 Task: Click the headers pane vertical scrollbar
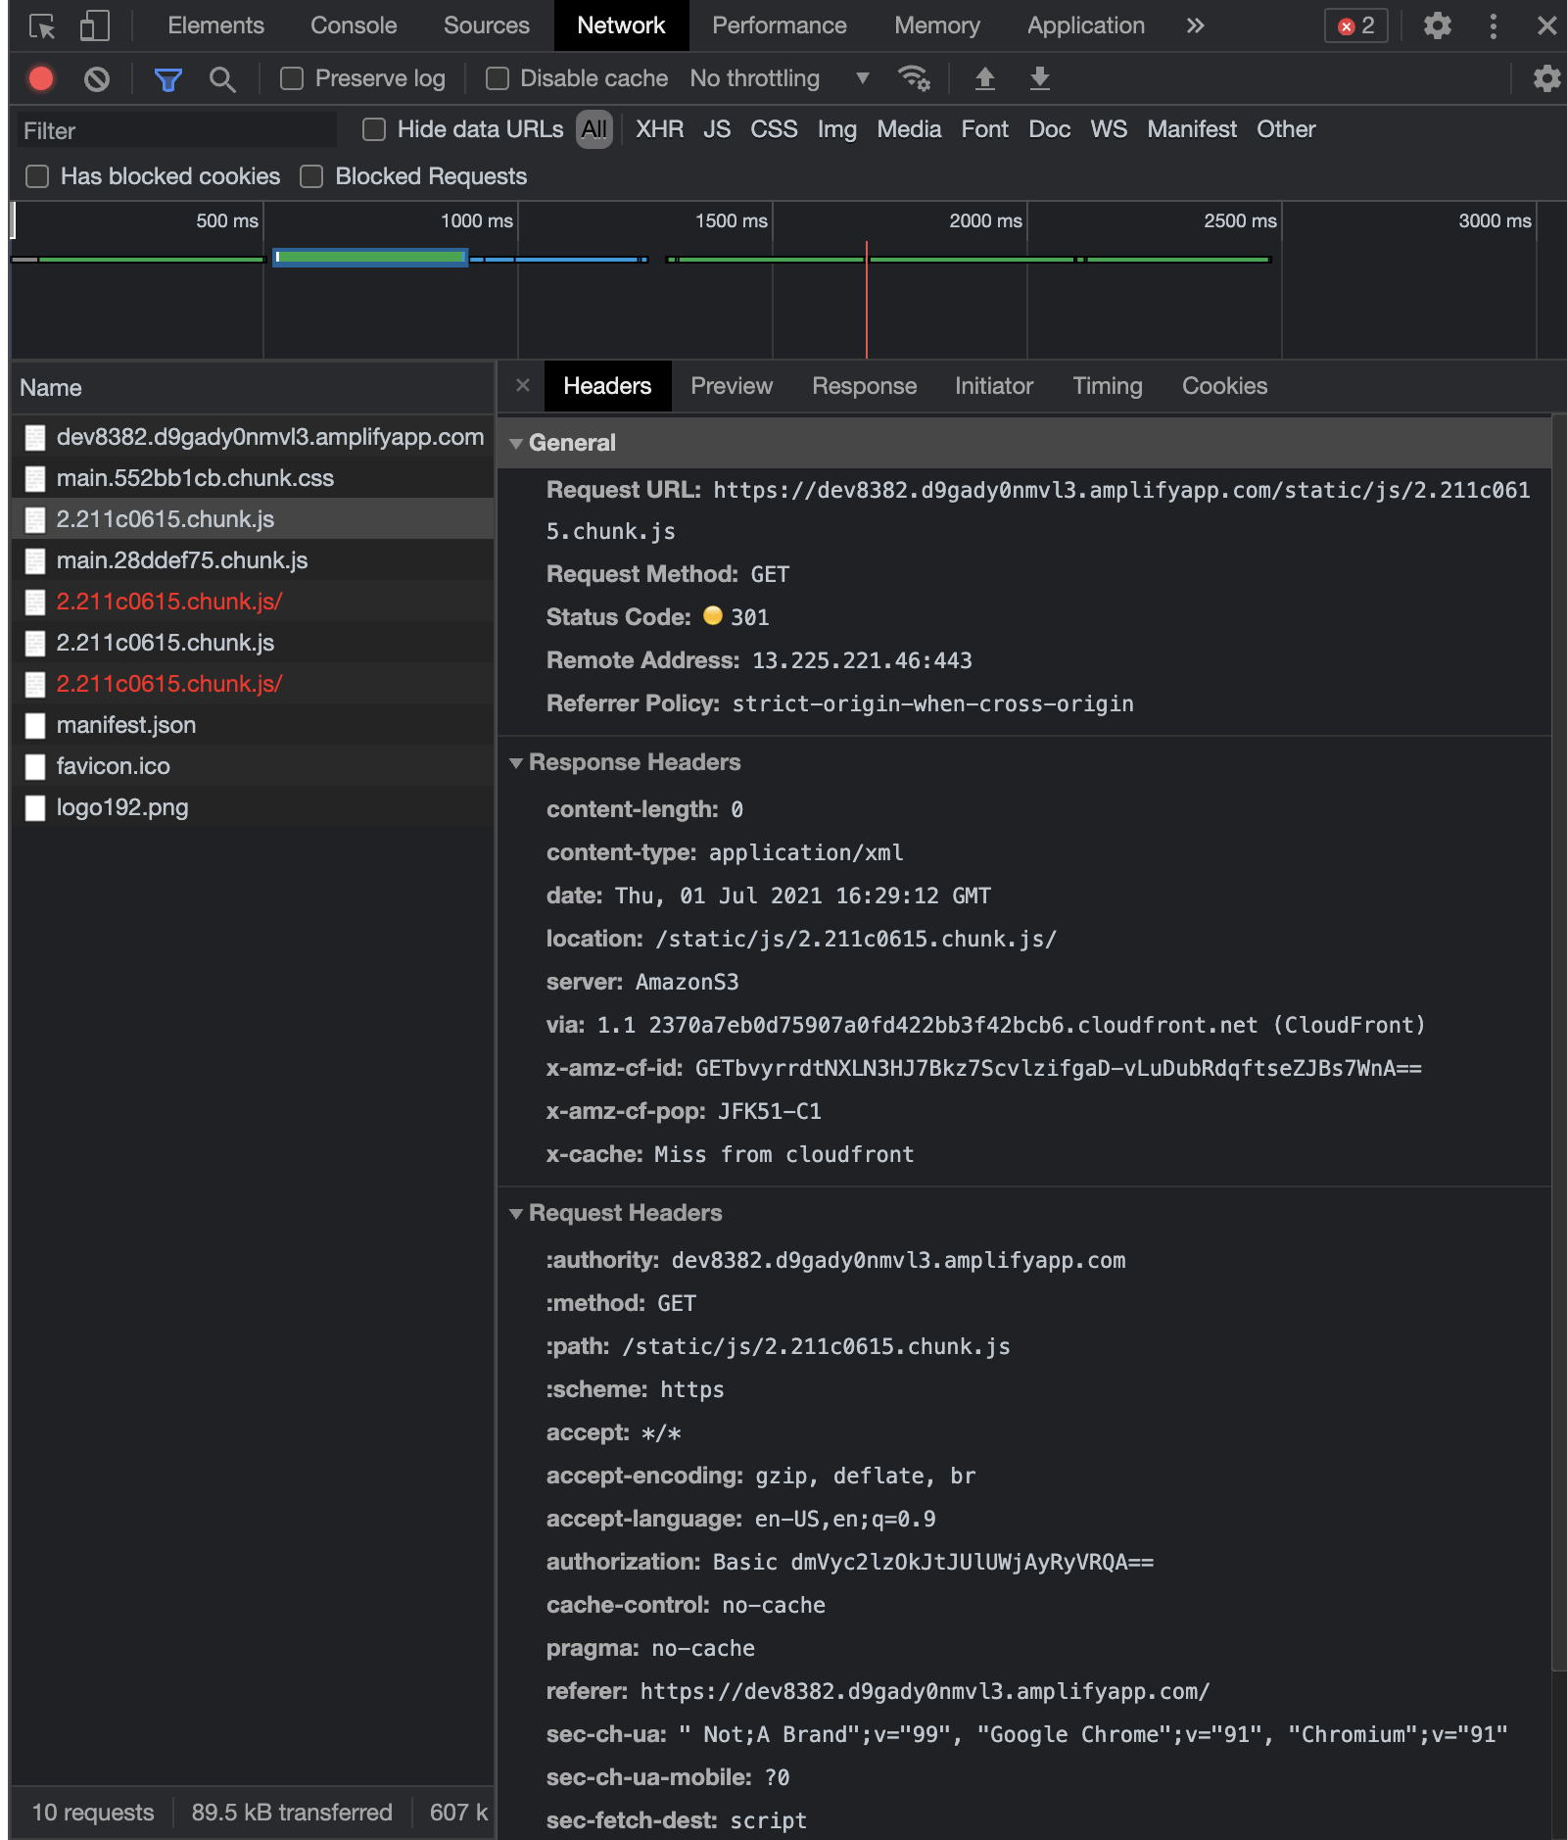tap(1559, 1043)
